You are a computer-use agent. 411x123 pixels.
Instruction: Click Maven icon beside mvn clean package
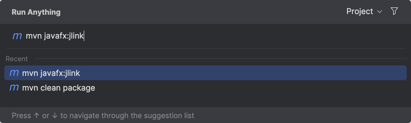(x=14, y=88)
